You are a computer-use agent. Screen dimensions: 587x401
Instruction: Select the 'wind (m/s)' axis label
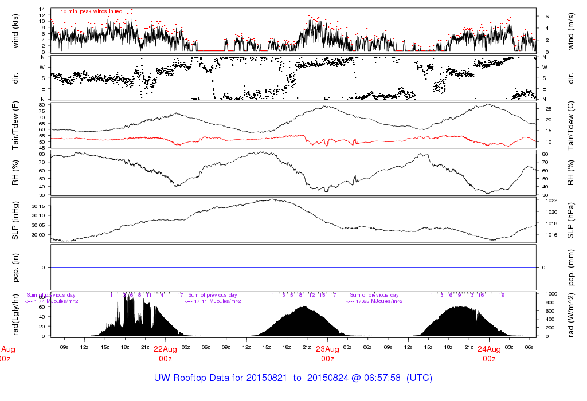click(570, 32)
